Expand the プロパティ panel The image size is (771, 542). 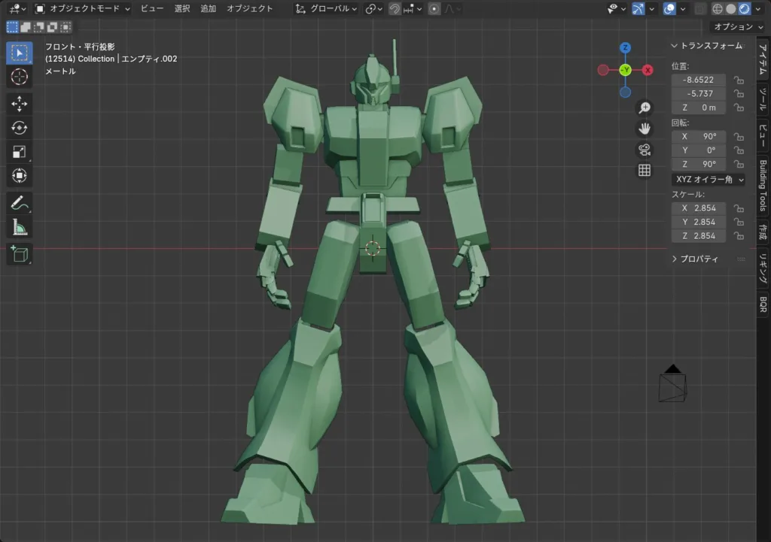[697, 259]
